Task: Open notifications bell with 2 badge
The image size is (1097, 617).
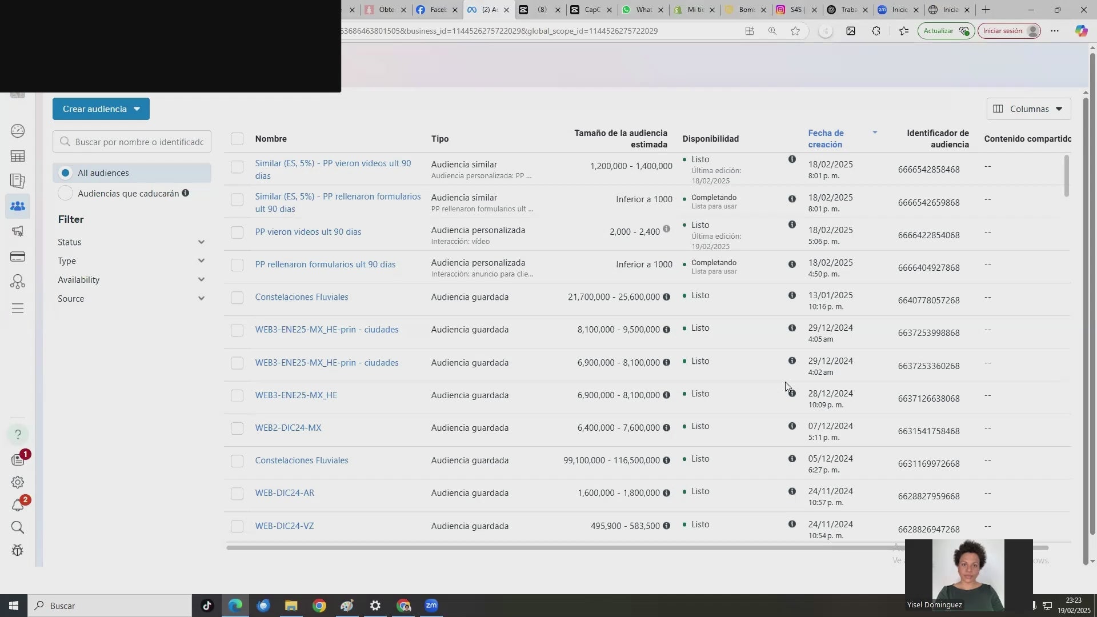Action: click(18, 505)
